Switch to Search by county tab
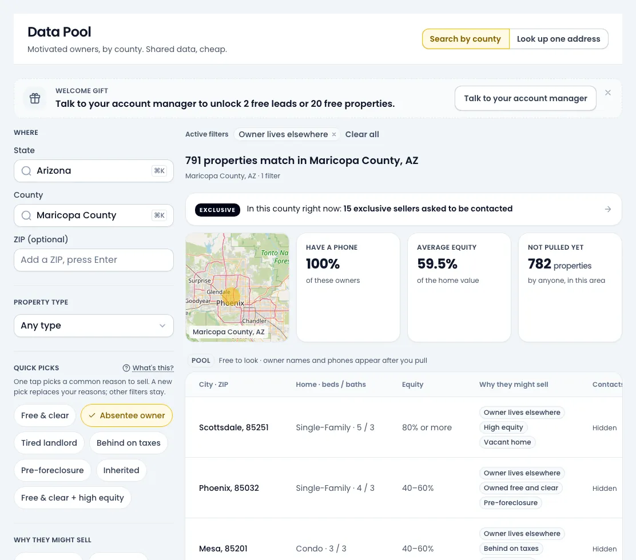Image resolution: width=636 pixels, height=560 pixels. (x=465, y=39)
